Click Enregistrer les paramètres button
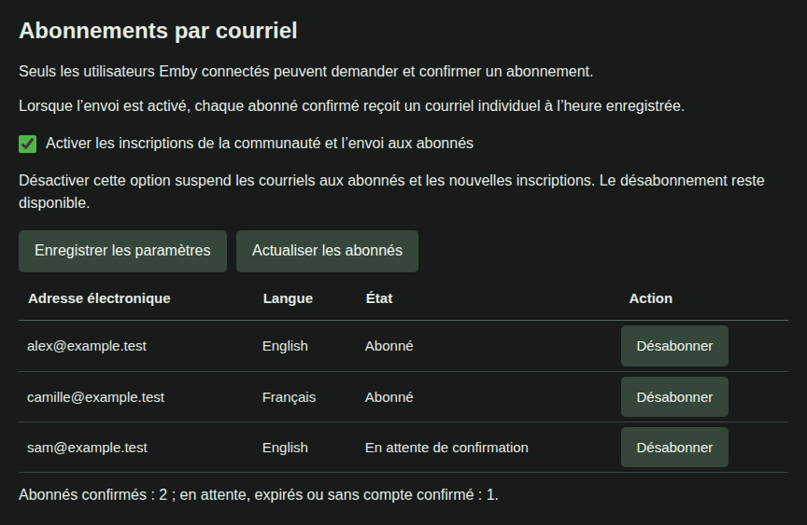The image size is (807, 525). 122,251
